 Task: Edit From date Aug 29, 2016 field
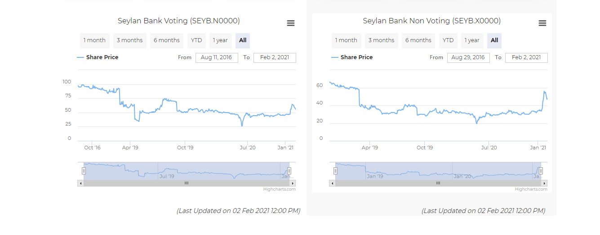click(468, 57)
